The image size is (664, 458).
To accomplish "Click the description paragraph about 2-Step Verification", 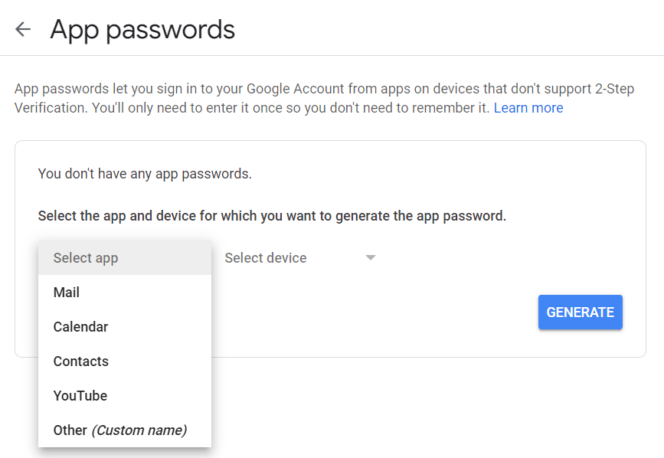I will [x=325, y=98].
